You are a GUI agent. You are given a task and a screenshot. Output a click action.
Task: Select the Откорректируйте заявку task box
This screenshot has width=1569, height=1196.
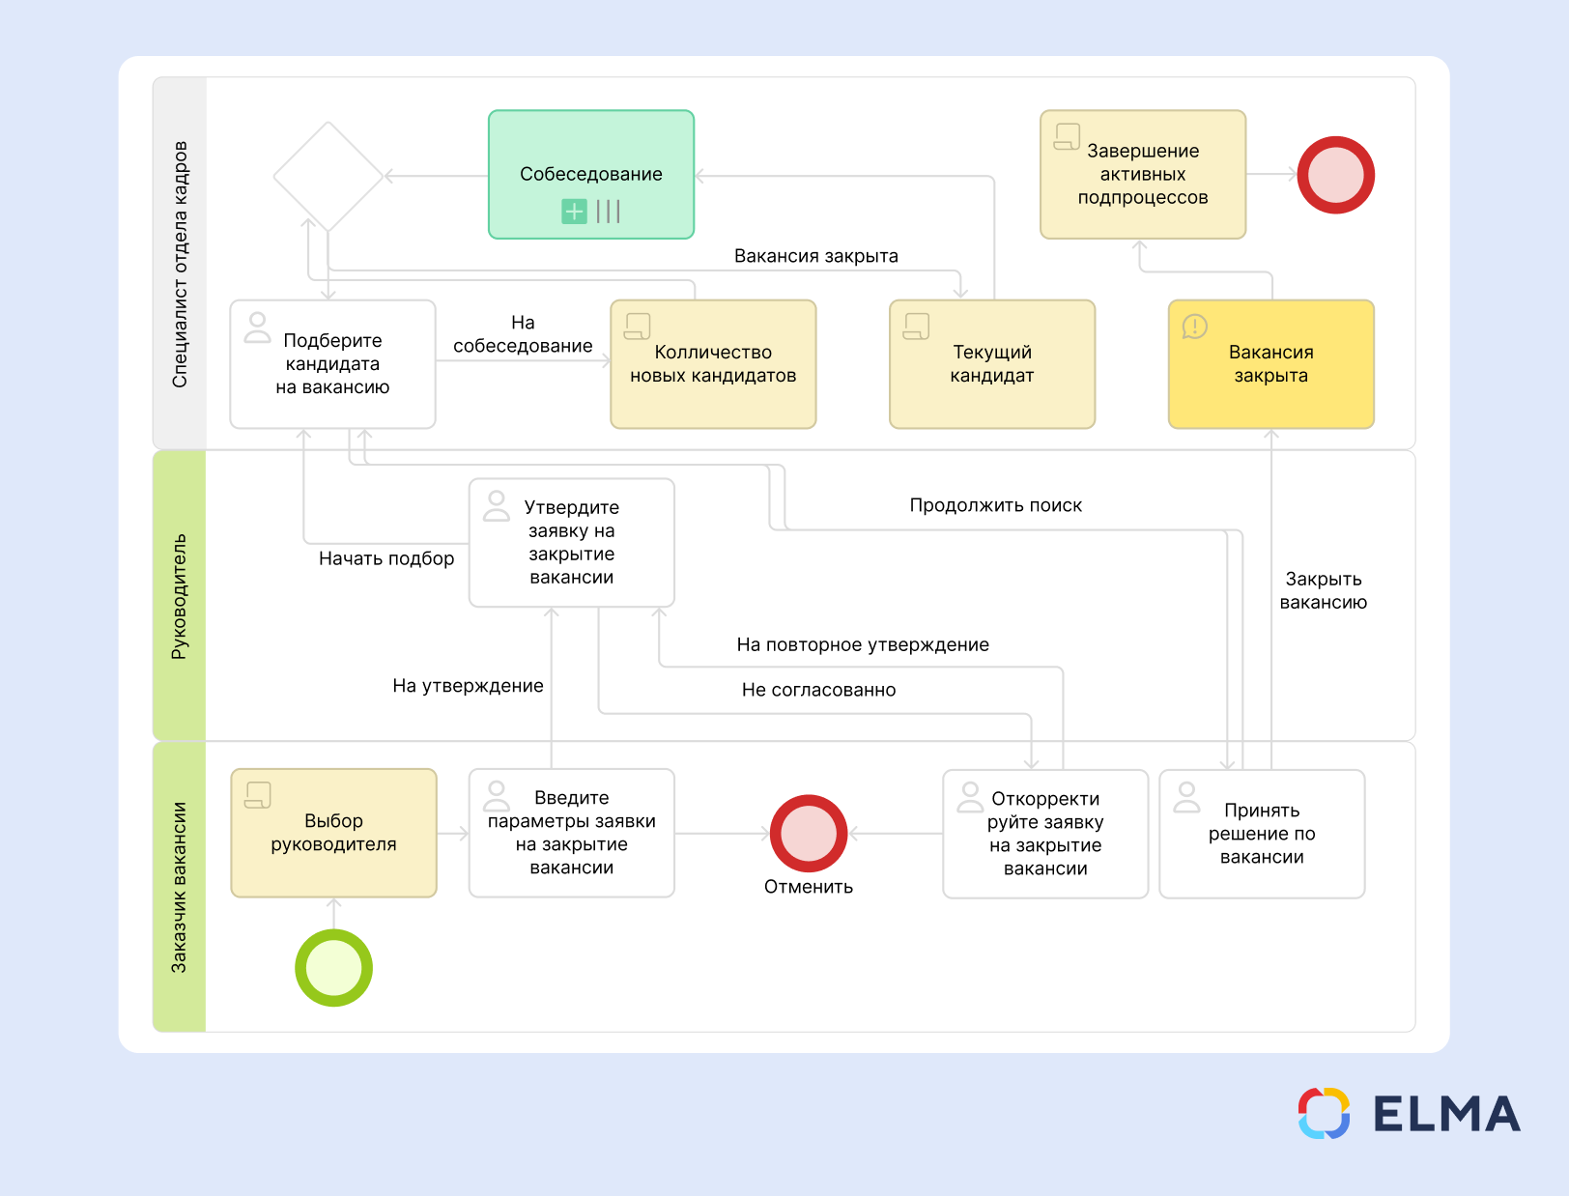pos(1045,834)
